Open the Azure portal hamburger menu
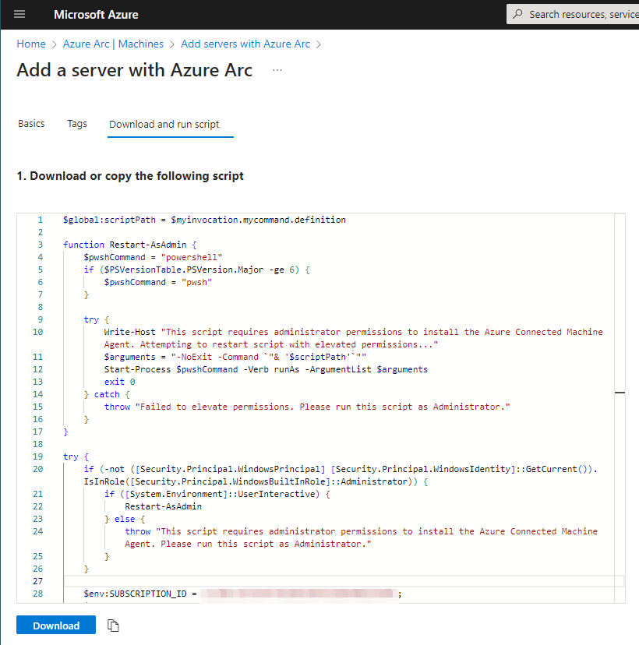Image resolution: width=639 pixels, height=645 pixels. coord(19,14)
